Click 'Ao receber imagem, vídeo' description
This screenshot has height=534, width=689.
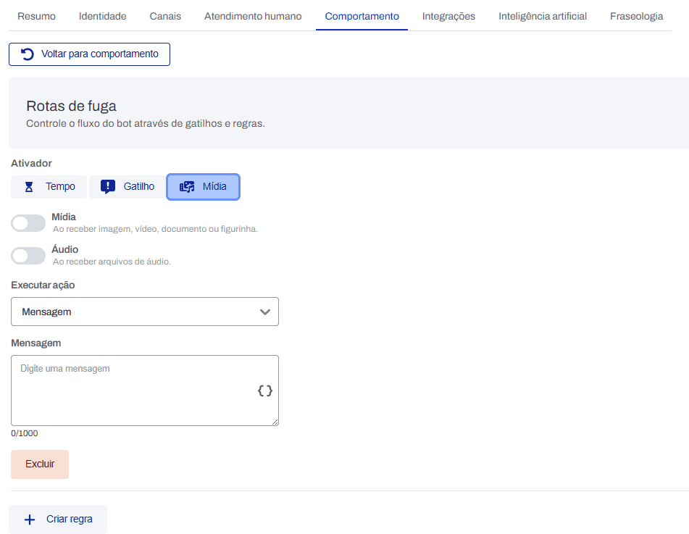point(155,229)
